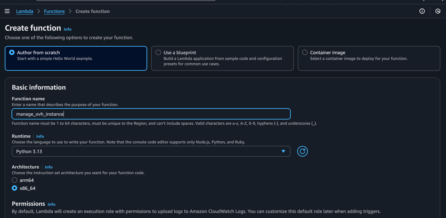Click the Basic information heading
446x218 pixels.
point(39,87)
